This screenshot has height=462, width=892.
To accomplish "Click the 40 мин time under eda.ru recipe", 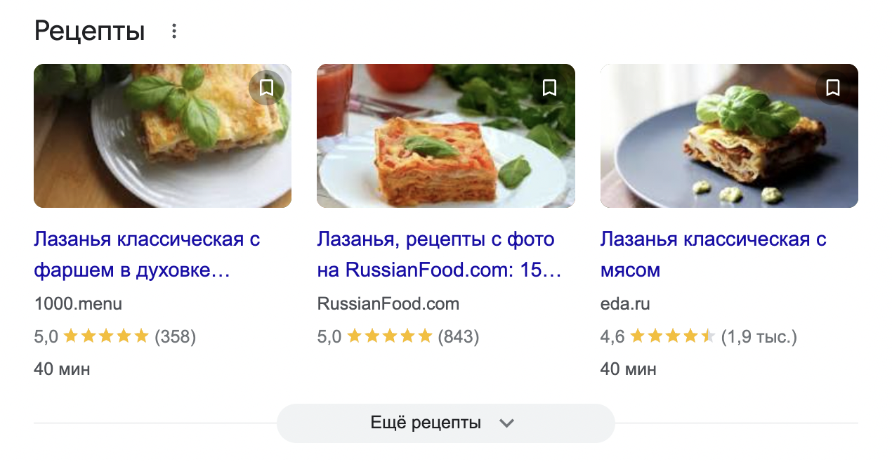I will coord(628,369).
